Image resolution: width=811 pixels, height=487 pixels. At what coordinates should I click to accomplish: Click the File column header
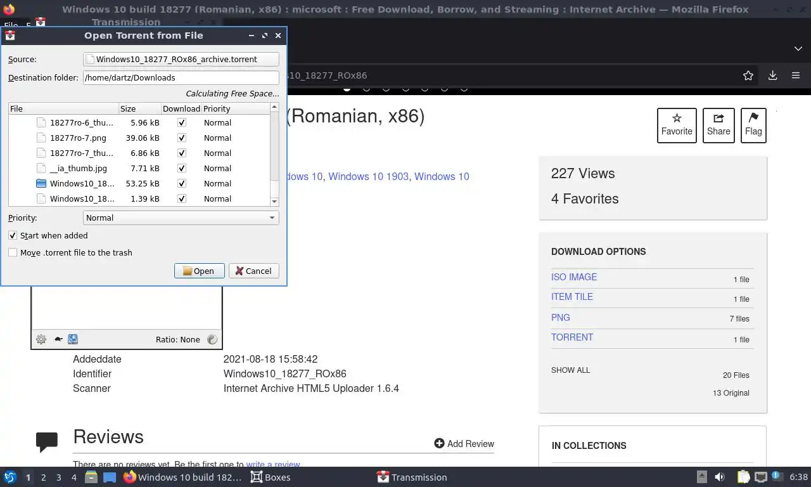coord(64,108)
